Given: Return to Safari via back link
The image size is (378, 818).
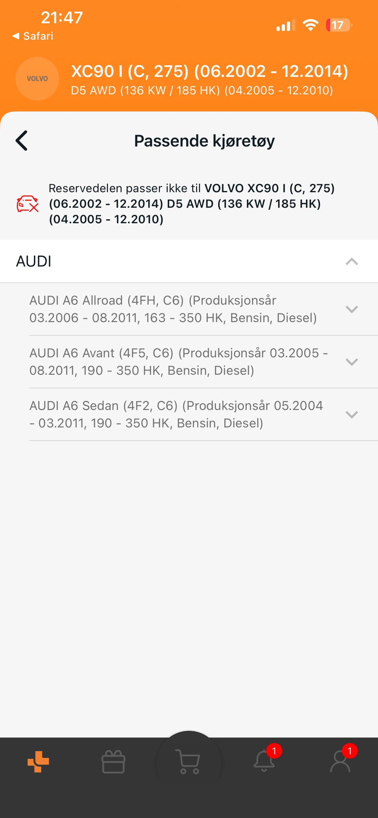Looking at the screenshot, I should point(33,36).
